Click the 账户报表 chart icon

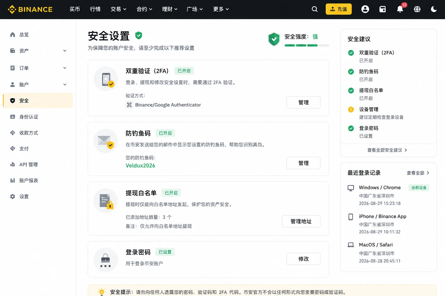12,180
